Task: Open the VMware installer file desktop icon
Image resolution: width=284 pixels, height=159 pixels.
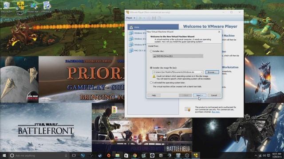Action: 47,7
